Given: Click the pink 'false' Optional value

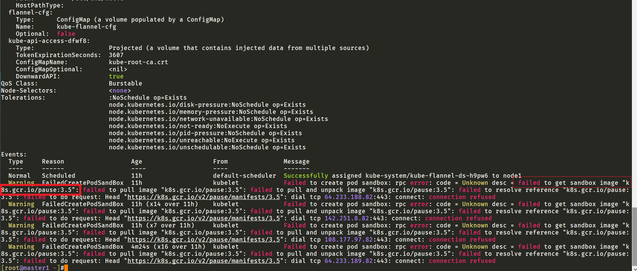Looking at the screenshot, I should pos(66,34).
